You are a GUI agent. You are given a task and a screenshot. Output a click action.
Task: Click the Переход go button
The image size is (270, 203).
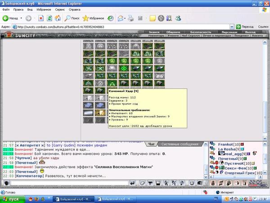(x=245, y=27)
